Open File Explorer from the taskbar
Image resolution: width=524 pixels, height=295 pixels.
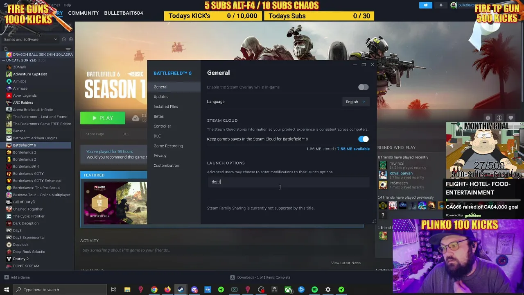pyautogui.click(x=127, y=290)
